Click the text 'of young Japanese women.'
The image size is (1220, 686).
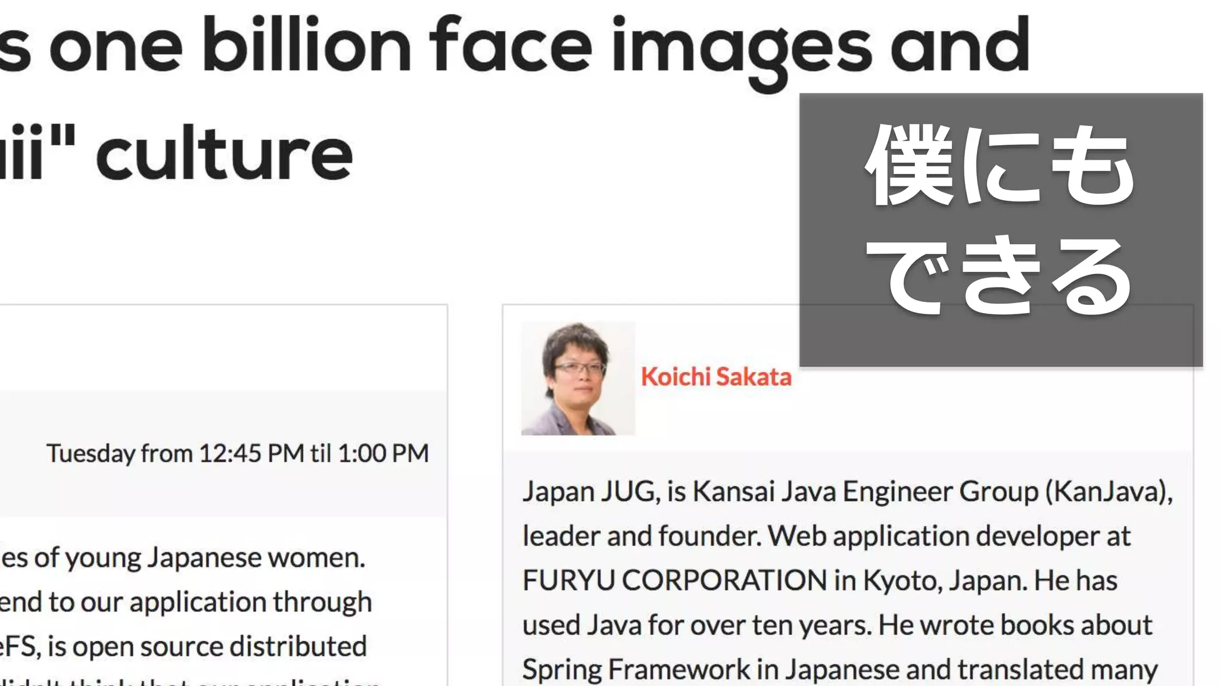[199, 558]
